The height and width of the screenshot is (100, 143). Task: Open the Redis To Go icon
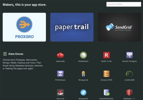pos(106,55)
